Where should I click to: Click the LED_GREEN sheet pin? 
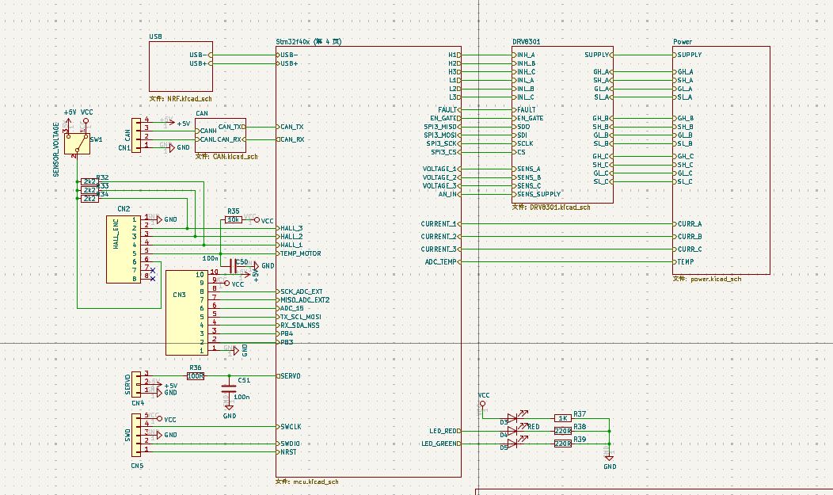click(440, 444)
